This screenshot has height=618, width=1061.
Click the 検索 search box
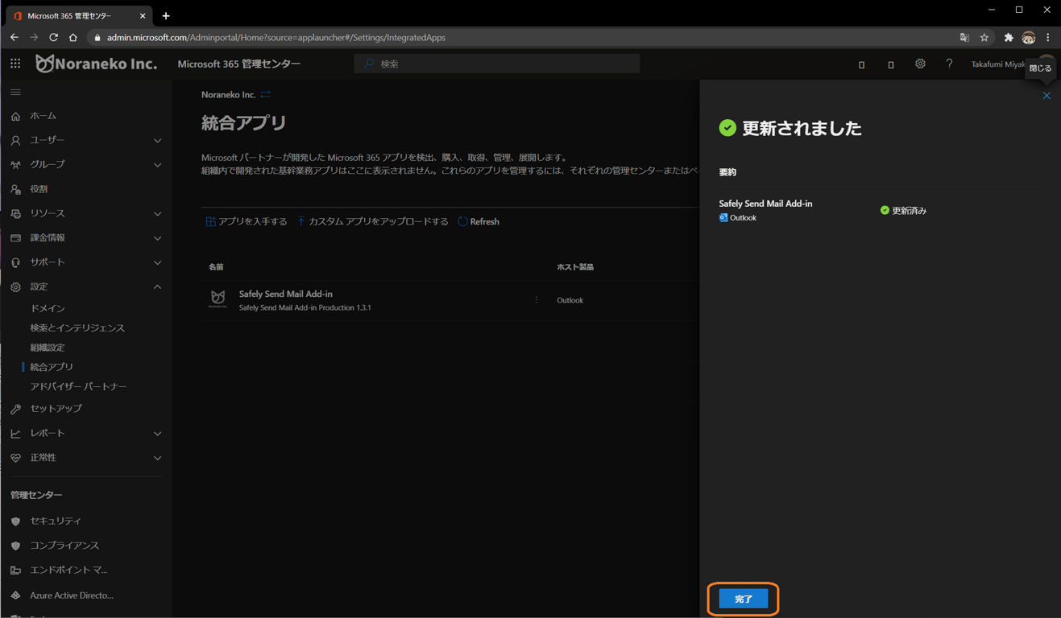click(497, 64)
